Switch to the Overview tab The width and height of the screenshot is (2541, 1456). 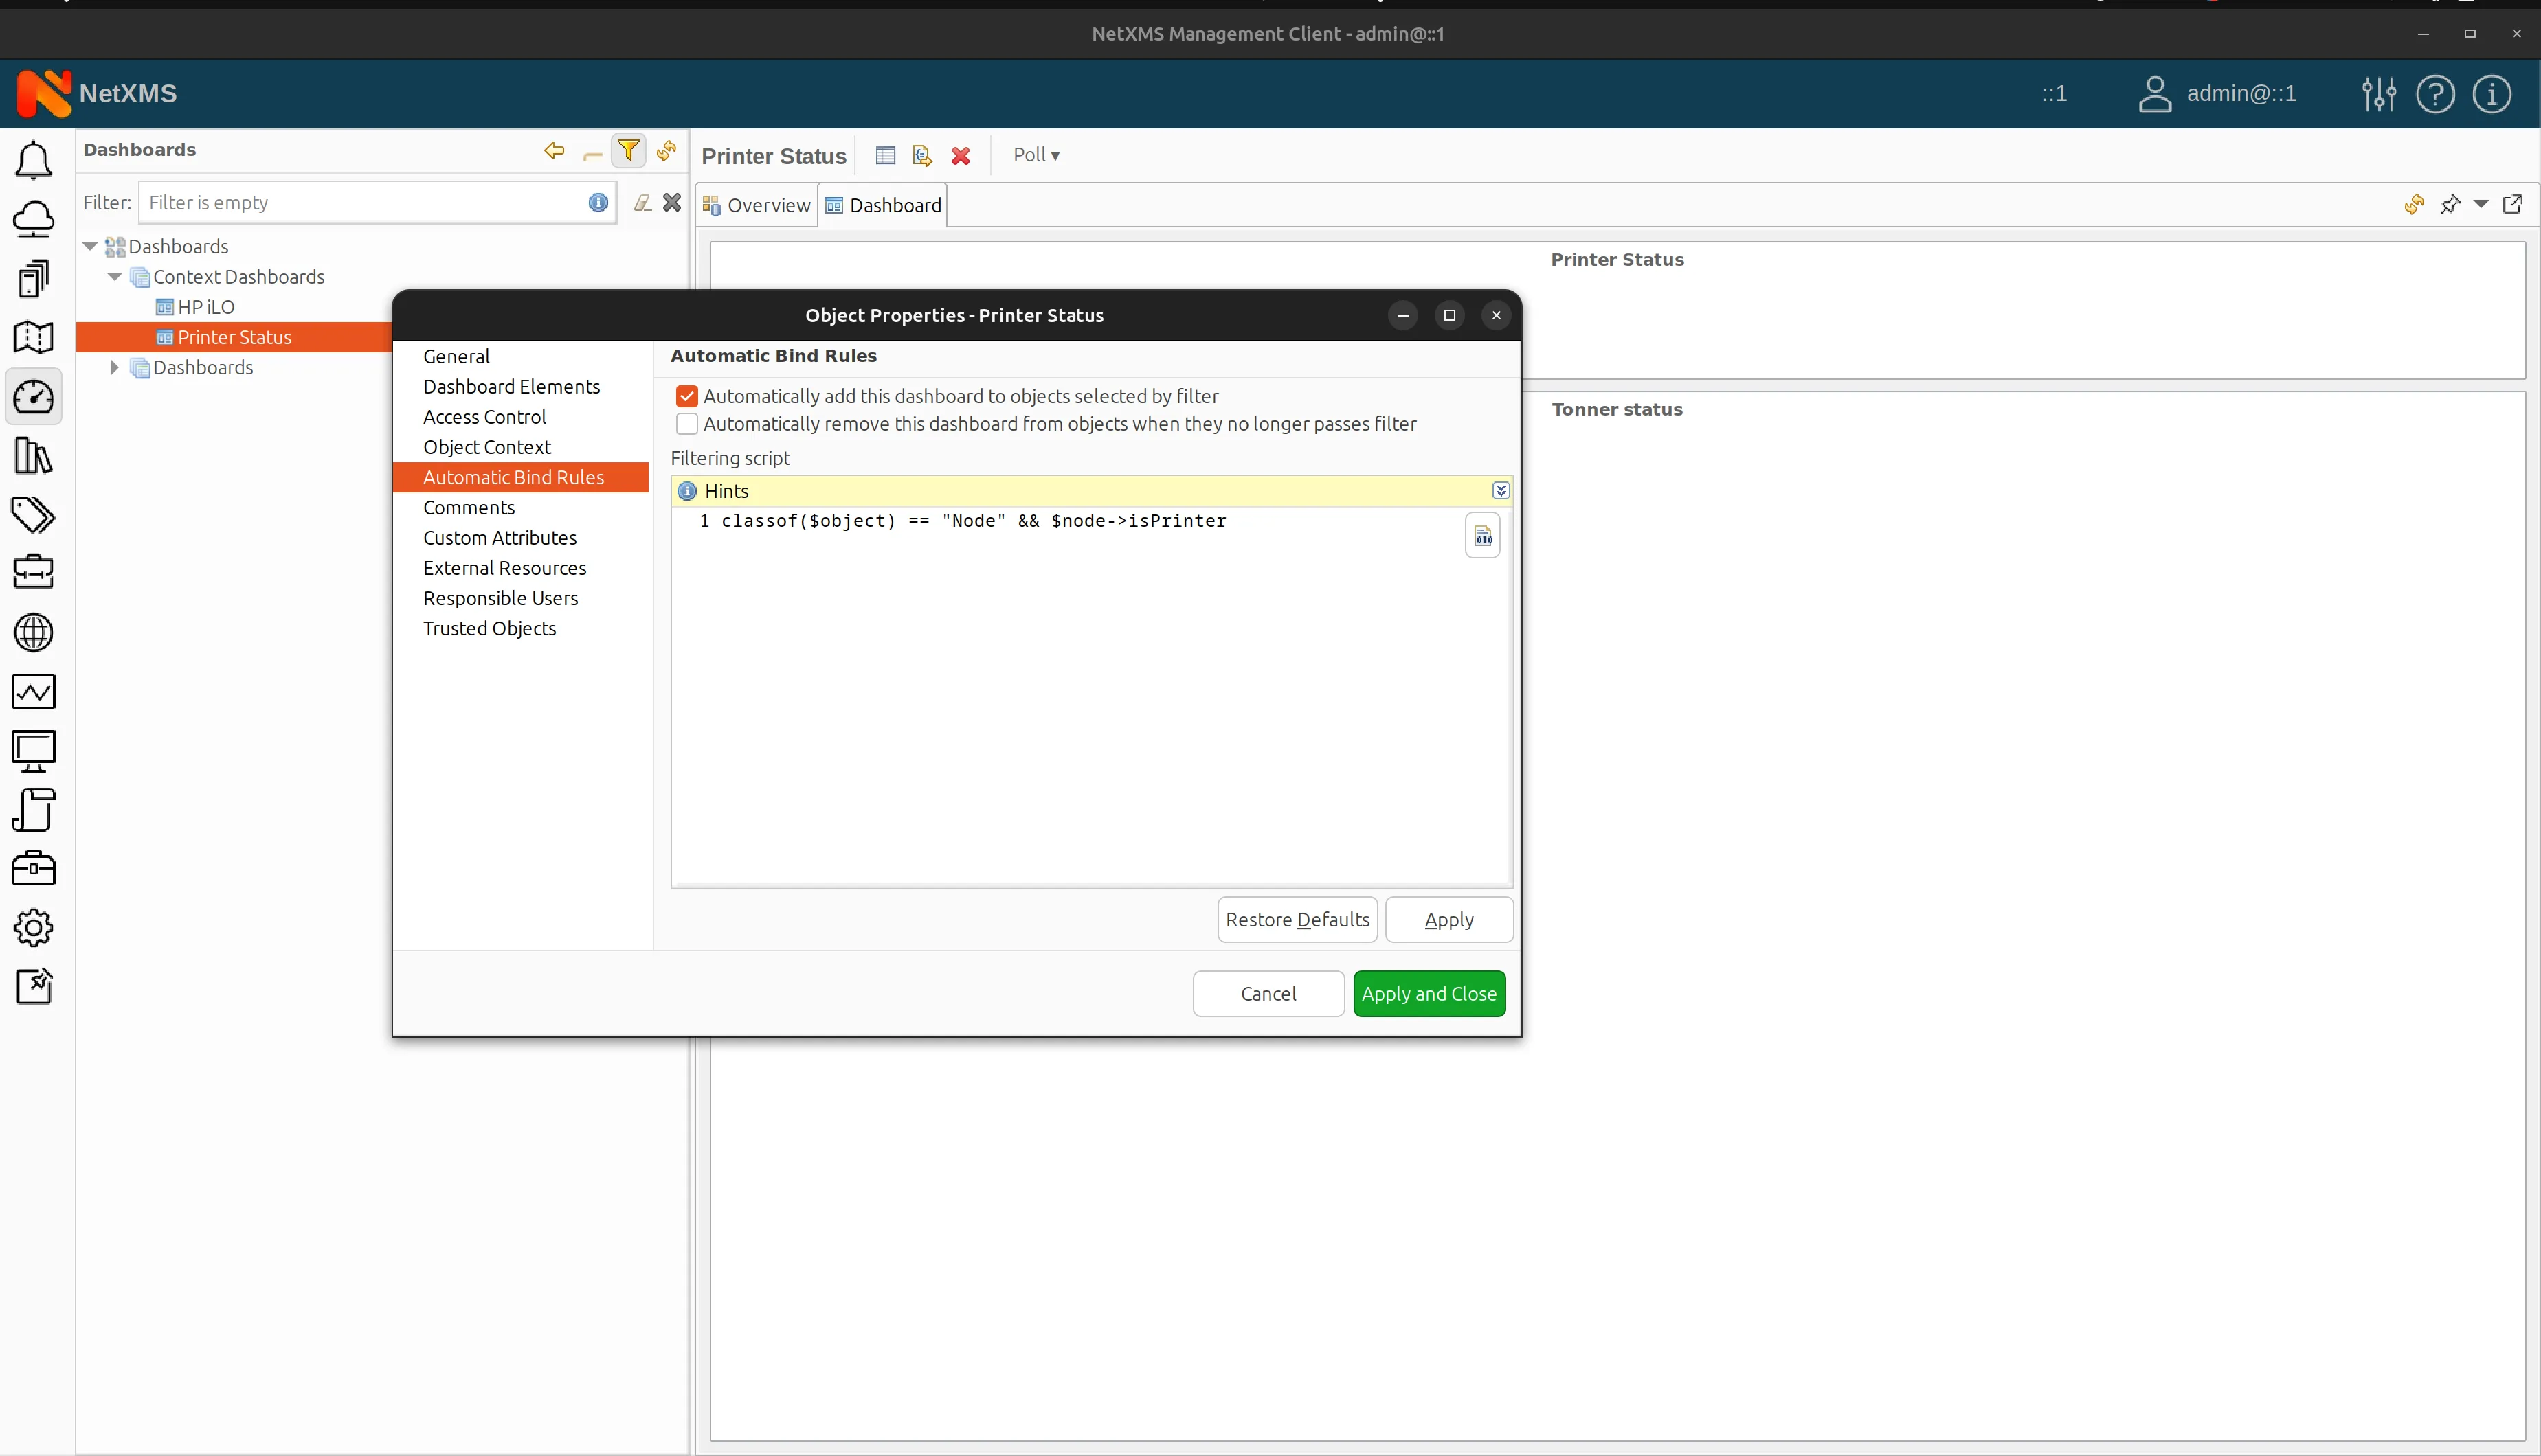point(768,204)
